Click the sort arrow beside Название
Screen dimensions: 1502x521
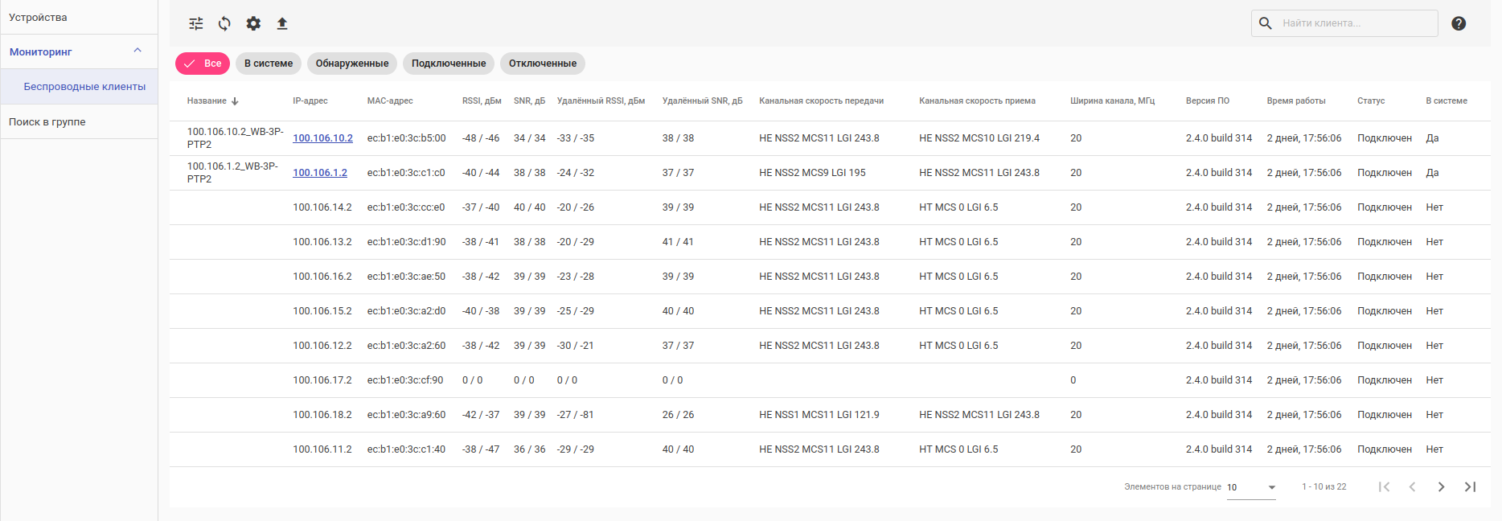pos(235,101)
